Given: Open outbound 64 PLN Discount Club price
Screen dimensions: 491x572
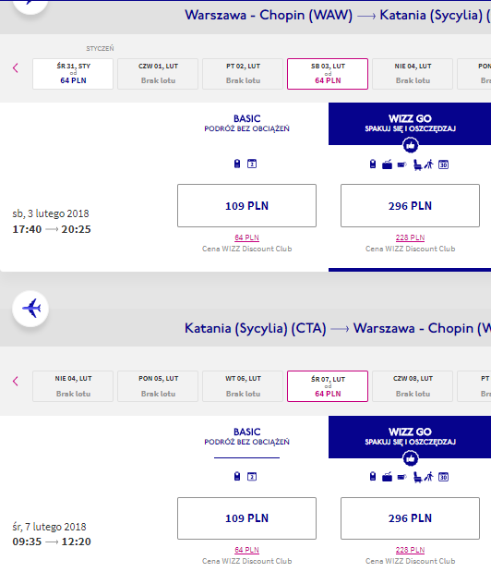Looking at the screenshot, I should pos(246,237).
